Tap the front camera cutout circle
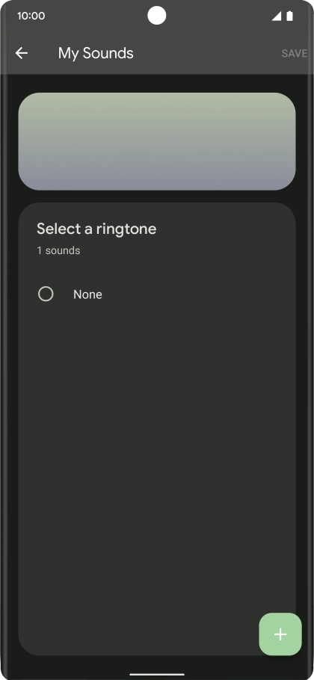314x680 pixels. [156, 16]
